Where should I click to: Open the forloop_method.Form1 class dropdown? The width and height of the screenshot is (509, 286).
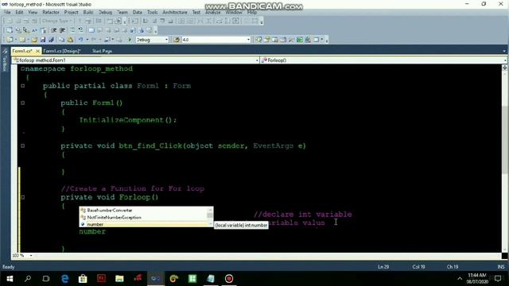coord(256,60)
